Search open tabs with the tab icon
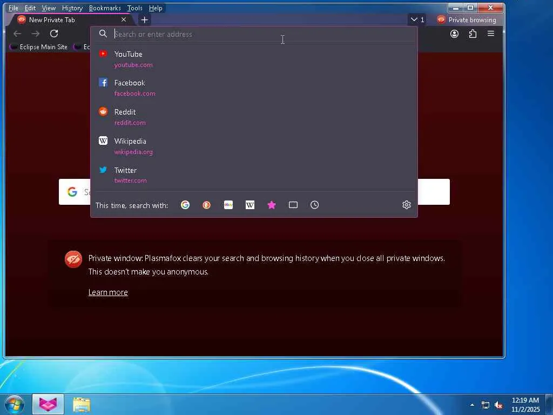Screen dimensions: 553x415 point(293,205)
